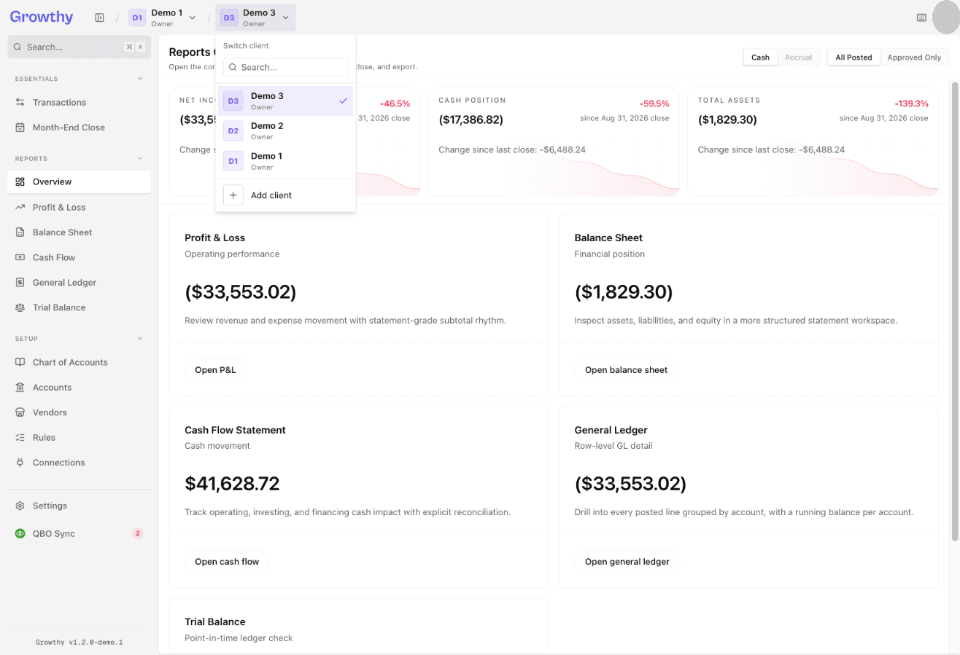Viewport: 960px width, 655px height.
Task: Click the Vendors storefront icon
Action: pyautogui.click(x=20, y=413)
